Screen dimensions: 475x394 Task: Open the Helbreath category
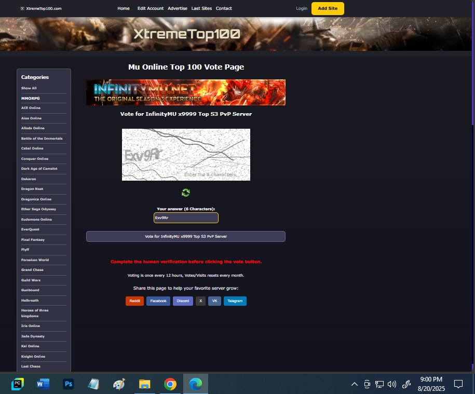pyautogui.click(x=30, y=301)
